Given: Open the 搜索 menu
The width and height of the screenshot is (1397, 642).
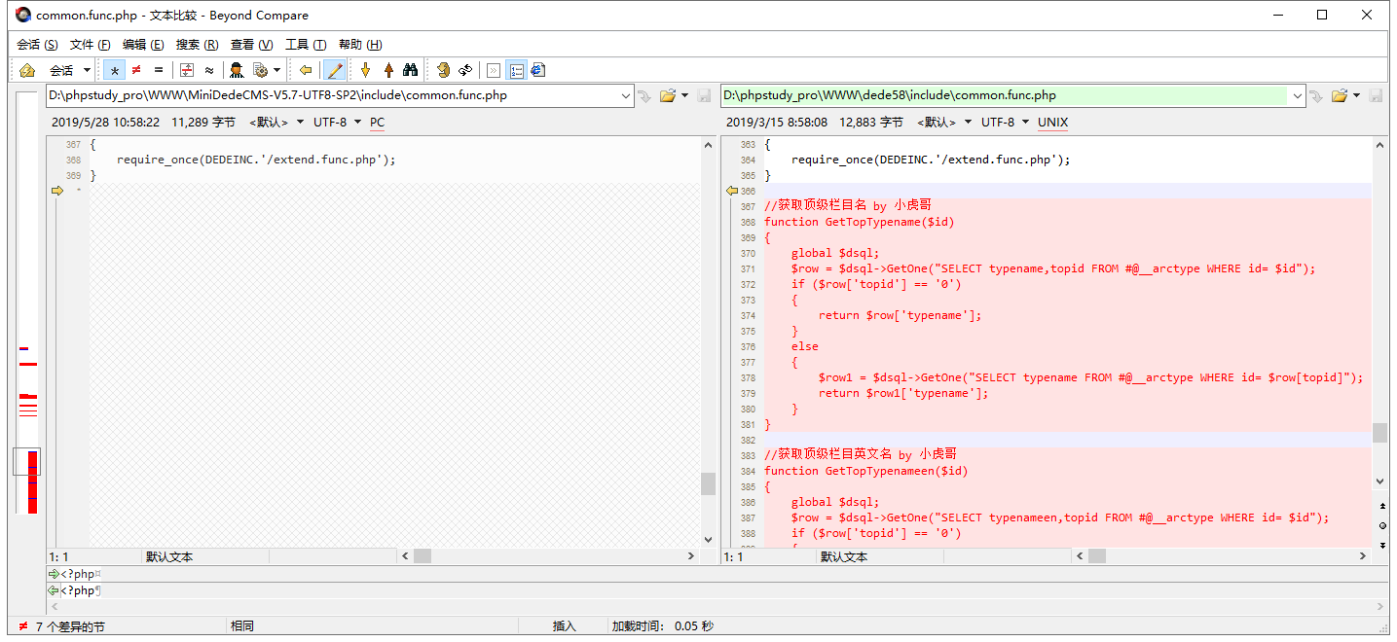Looking at the screenshot, I should [195, 44].
